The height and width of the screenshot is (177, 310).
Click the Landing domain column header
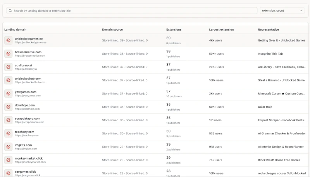click(15, 30)
